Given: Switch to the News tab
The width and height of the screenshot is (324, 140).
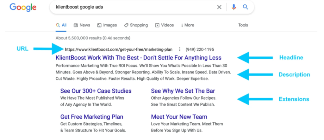Looking at the screenshot, I should tap(82, 25).
